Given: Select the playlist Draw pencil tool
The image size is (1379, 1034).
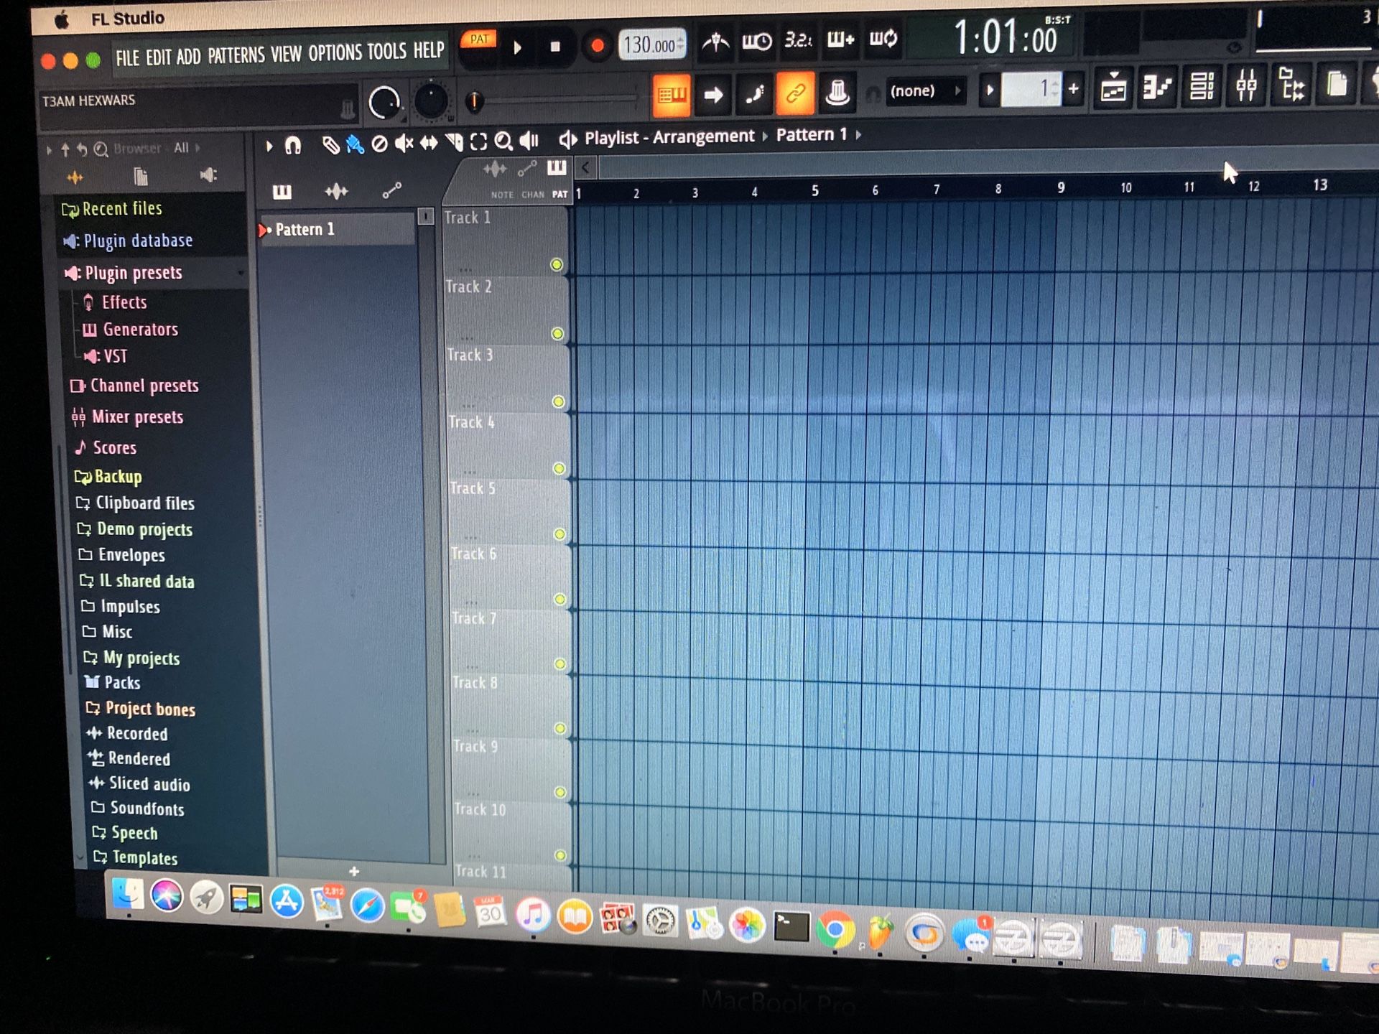Looking at the screenshot, I should (x=330, y=145).
